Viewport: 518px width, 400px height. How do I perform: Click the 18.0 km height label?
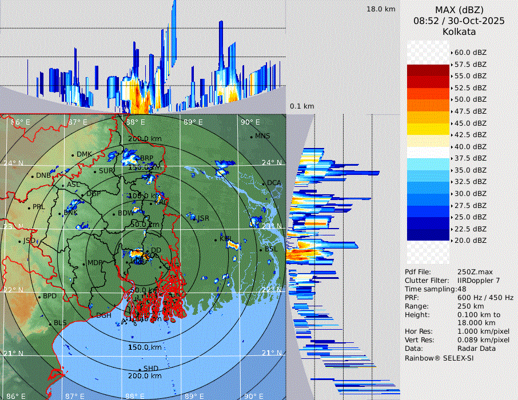(x=381, y=9)
